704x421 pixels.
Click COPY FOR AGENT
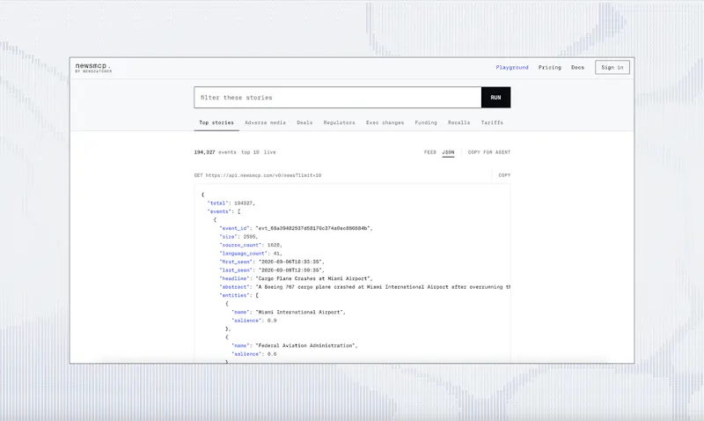tap(489, 152)
